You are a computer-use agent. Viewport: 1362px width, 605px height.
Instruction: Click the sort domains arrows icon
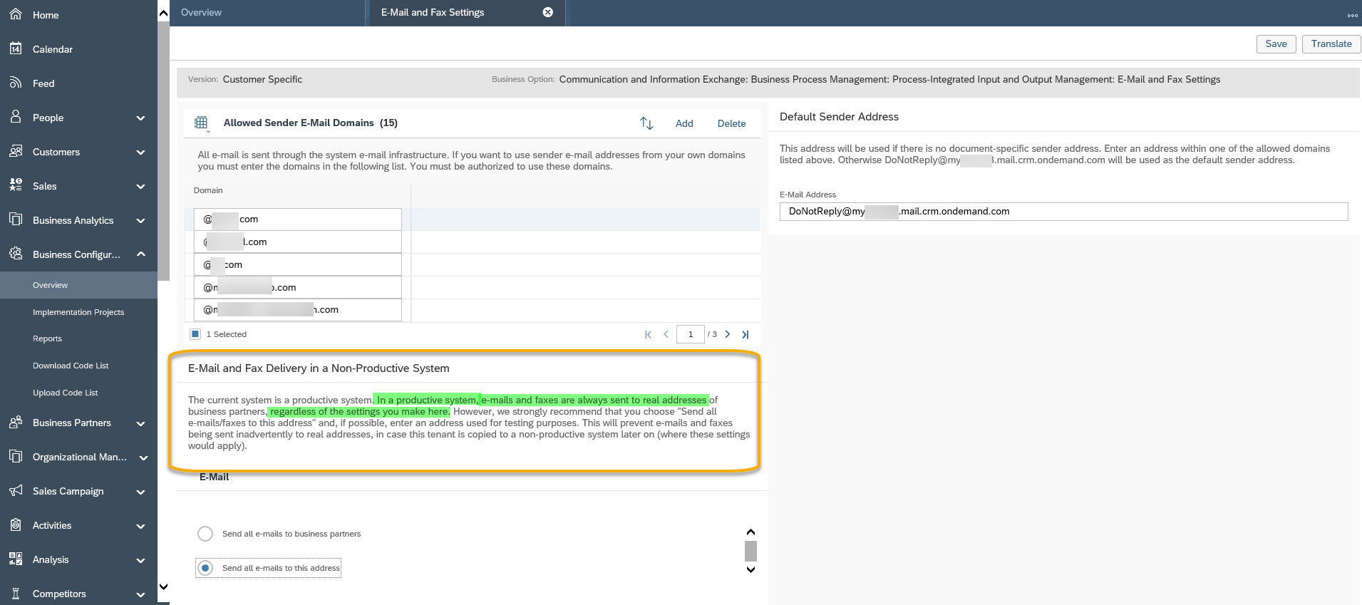coord(646,123)
